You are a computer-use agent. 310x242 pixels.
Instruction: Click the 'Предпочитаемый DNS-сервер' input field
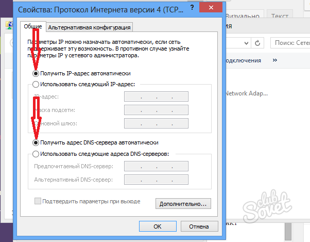tap(157, 166)
